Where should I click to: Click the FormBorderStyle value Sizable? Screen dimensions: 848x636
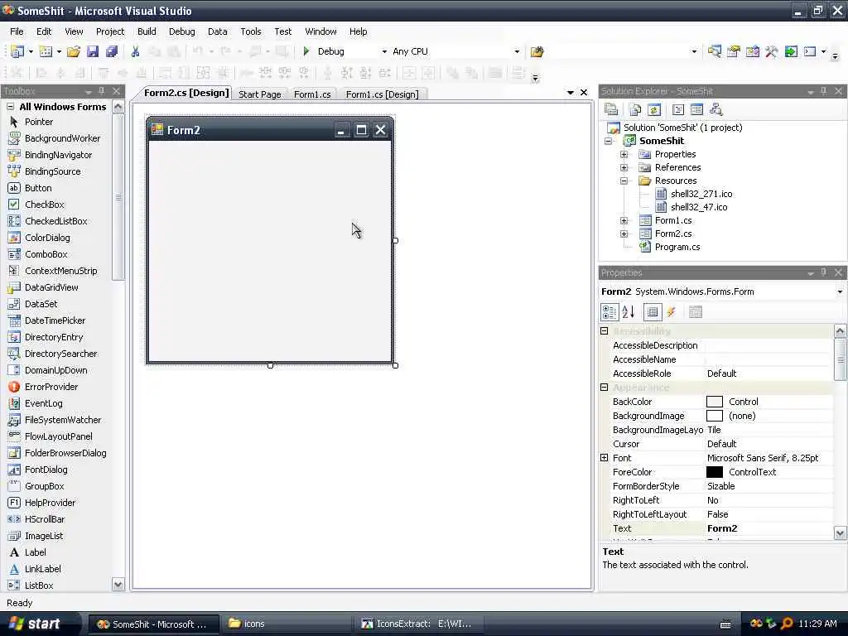click(x=721, y=486)
